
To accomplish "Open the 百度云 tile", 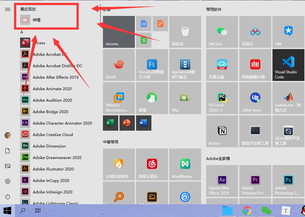I will coord(255,32).
